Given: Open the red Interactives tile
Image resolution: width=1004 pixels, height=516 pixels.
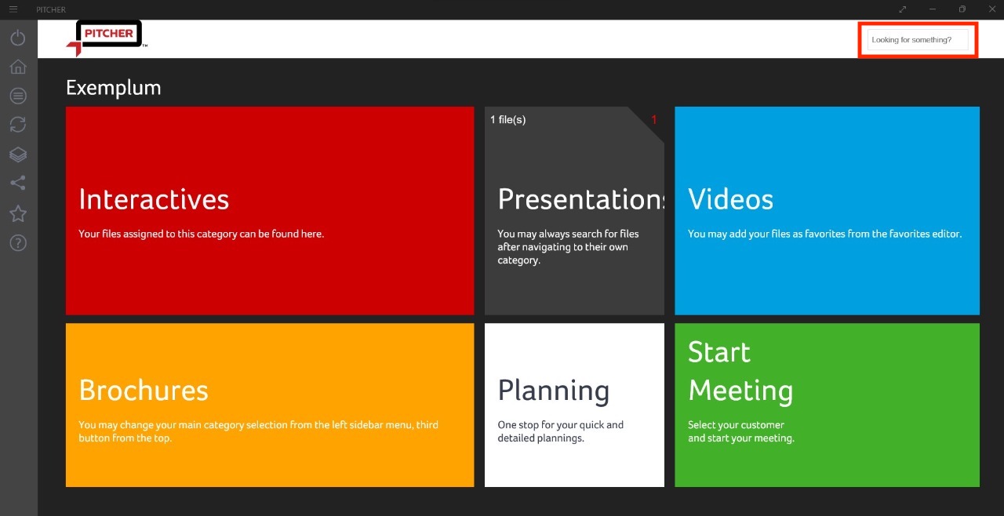Looking at the screenshot, I should point(270,210).
